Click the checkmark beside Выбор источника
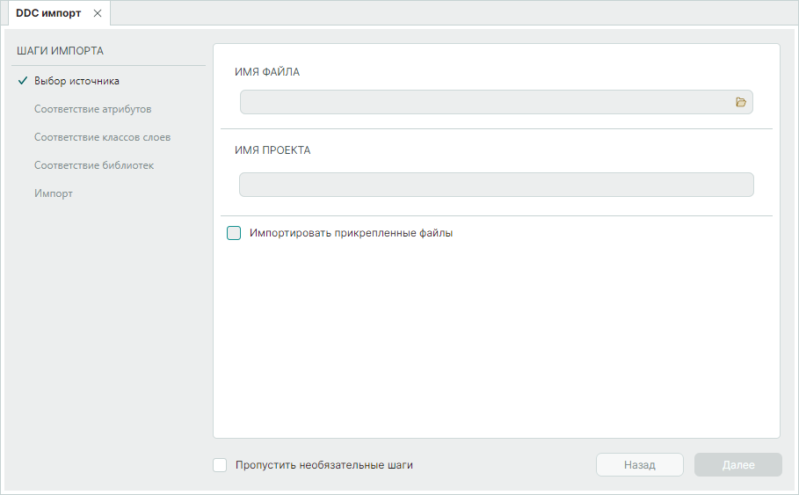Screen dimensions: 799x495 click(23, 81)
